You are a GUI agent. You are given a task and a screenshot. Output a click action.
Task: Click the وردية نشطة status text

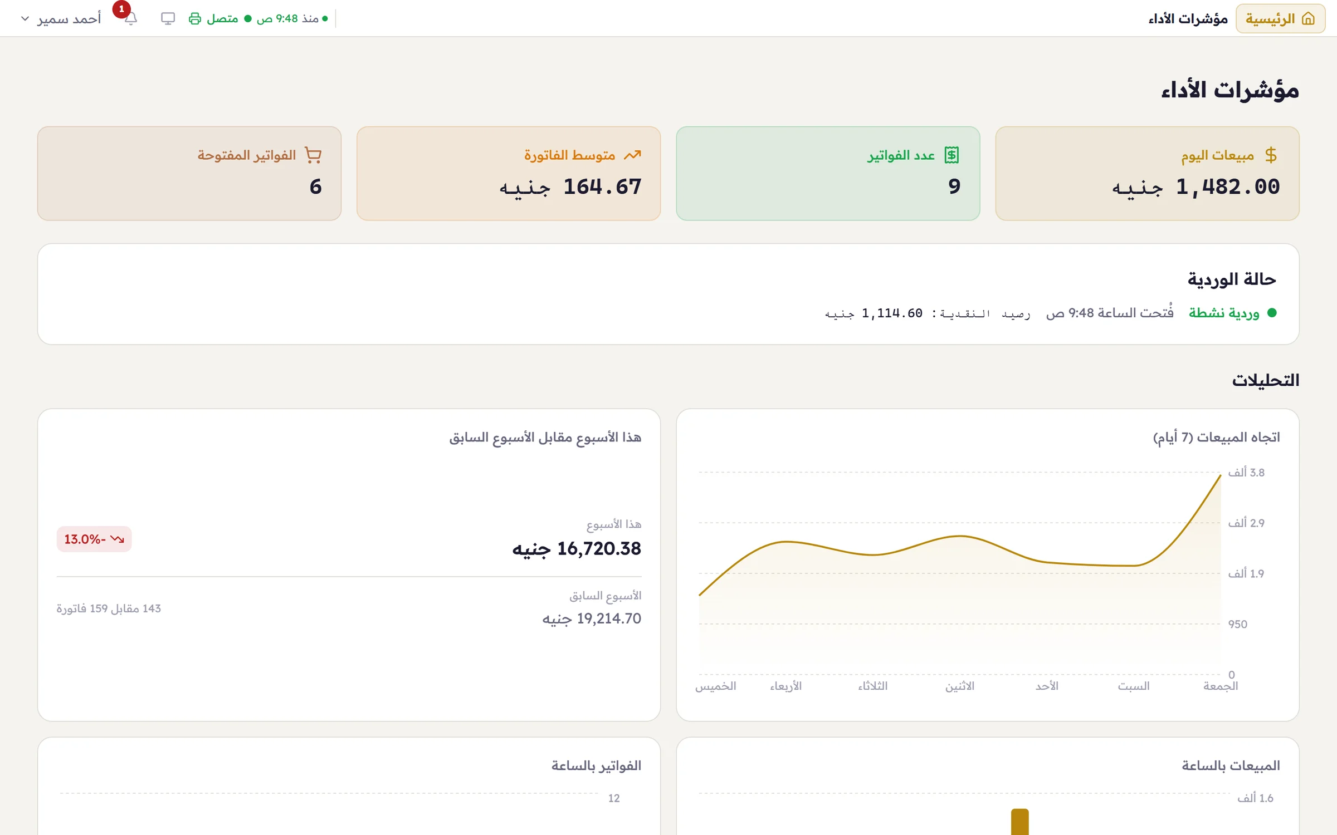1224,313
